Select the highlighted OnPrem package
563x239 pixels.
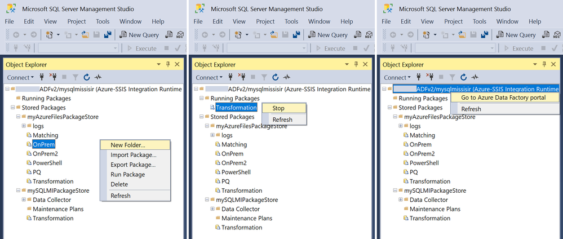44,144
